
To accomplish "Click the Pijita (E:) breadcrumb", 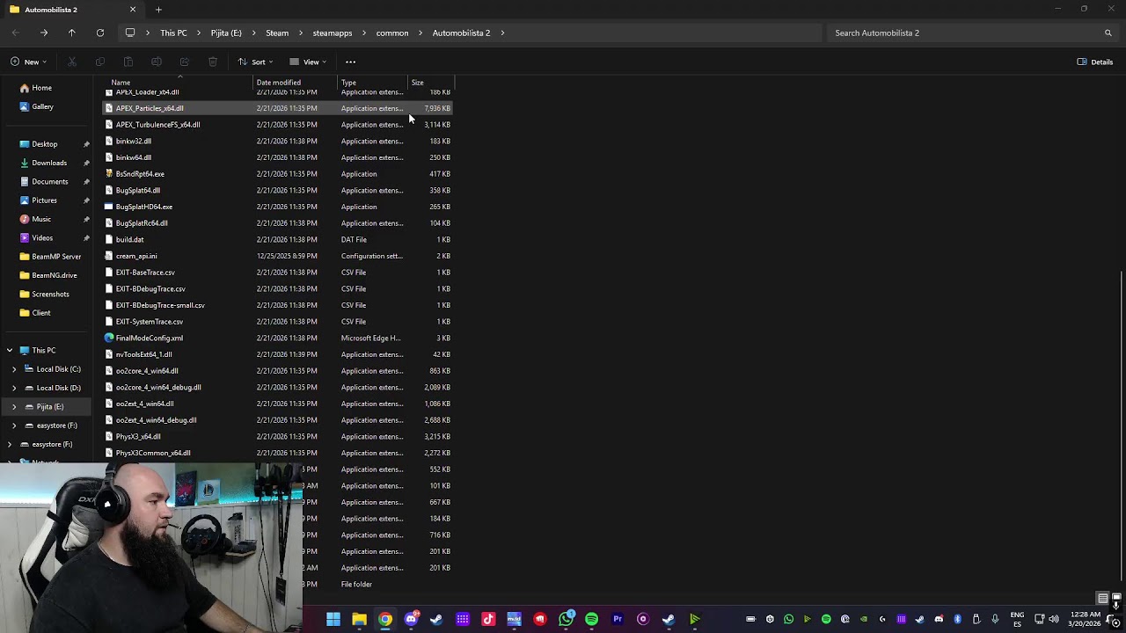I will click(226, 33).
